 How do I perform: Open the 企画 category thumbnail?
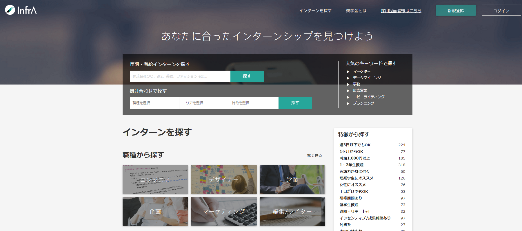point(155,211)
